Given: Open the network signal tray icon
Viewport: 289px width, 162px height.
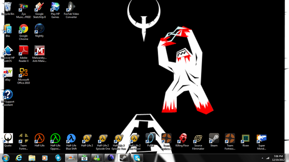Looking at the screenshot, I should click(268, 158).
